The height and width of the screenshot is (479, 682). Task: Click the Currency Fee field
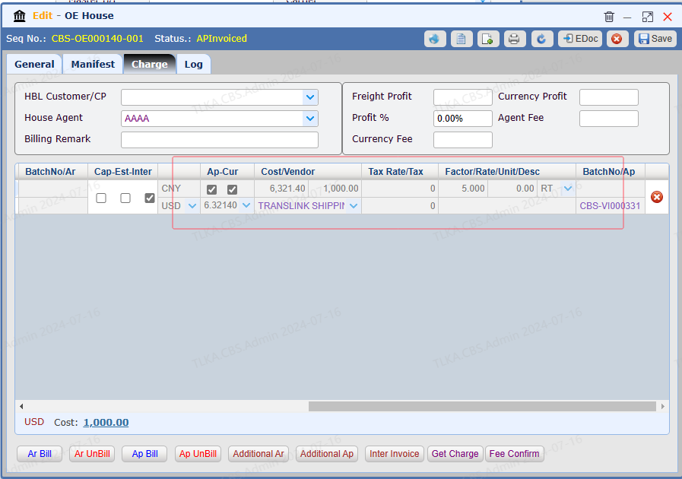[463, 140]
